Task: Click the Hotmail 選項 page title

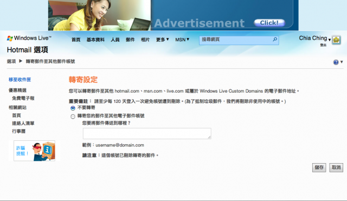Action: coord(28,50)
